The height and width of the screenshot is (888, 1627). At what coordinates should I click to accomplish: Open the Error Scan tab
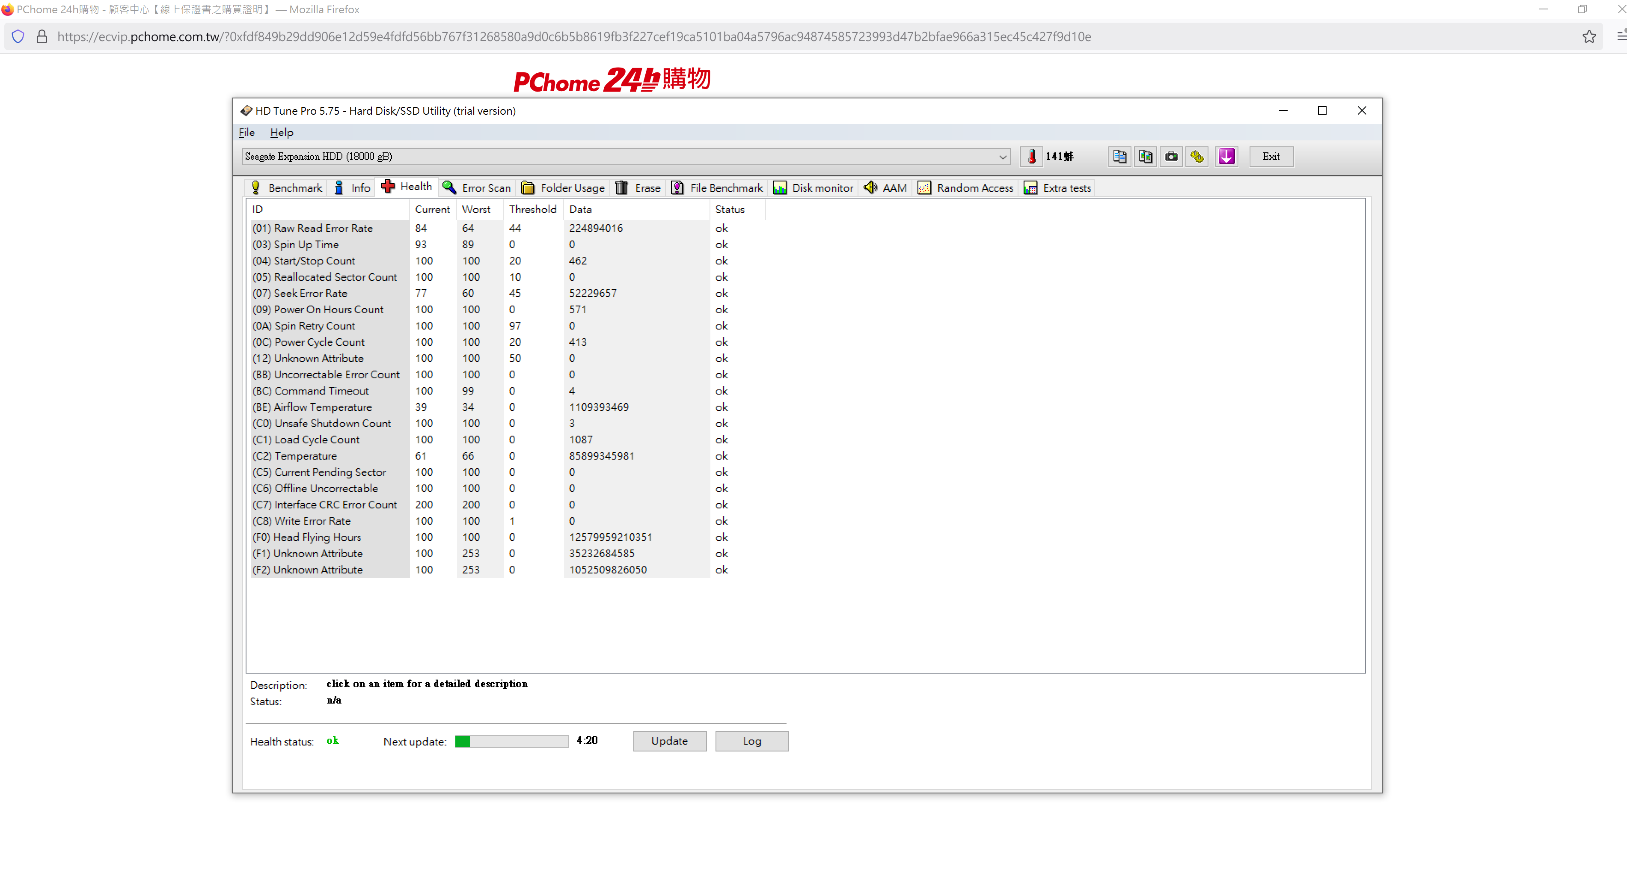(x=477, y=187)
